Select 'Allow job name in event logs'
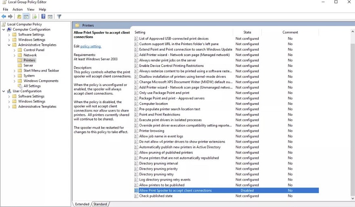This screenshot has width=355, height=207. coord(161,136)
